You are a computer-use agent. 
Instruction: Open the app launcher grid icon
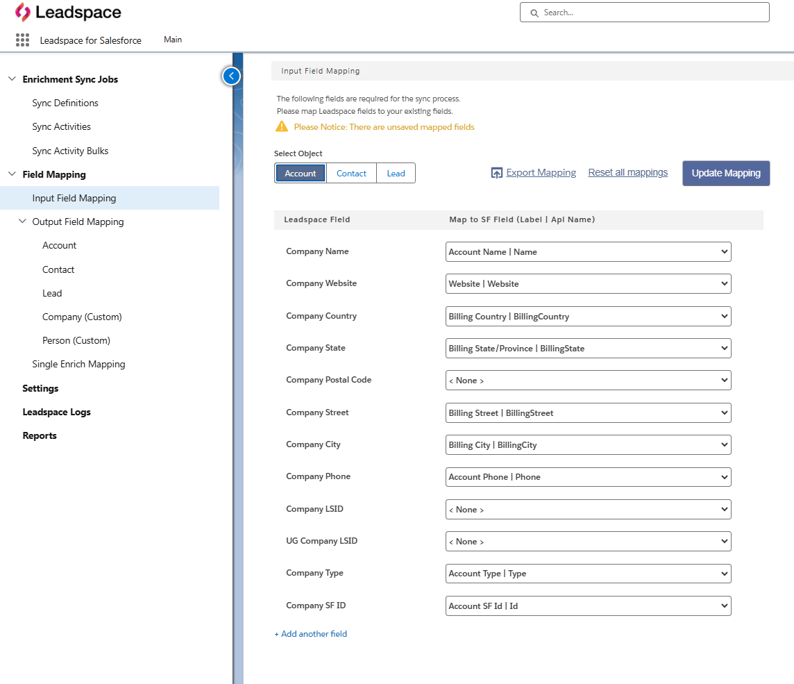tap(22, 40)
